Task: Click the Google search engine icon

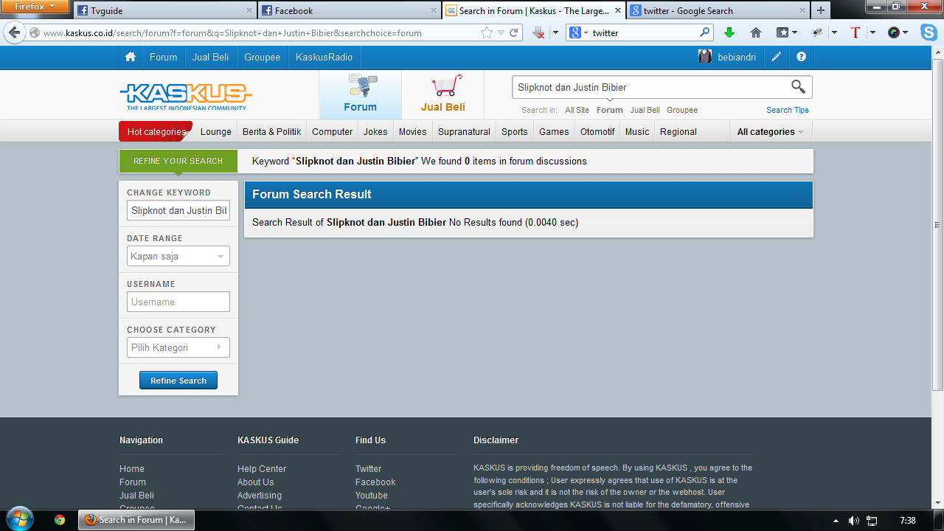Action: point(575,32)
